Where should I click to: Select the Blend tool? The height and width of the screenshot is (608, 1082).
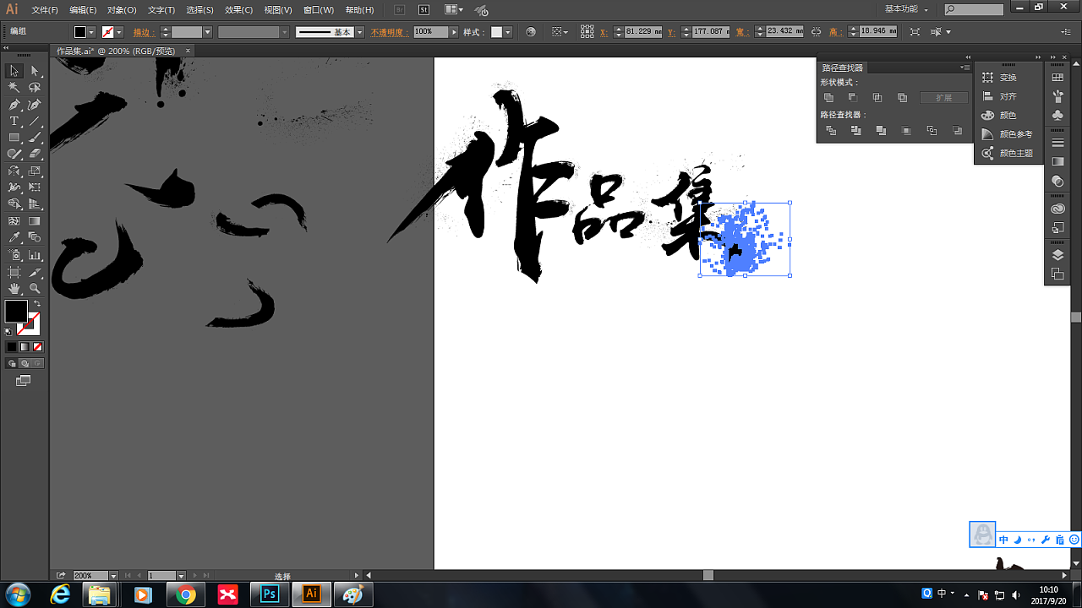coord(35,237)
